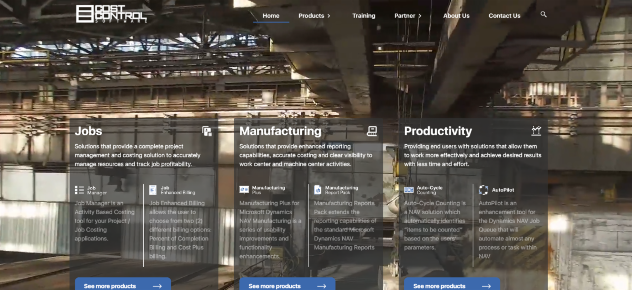Click the Productivity chart icon

click(536, 131)
